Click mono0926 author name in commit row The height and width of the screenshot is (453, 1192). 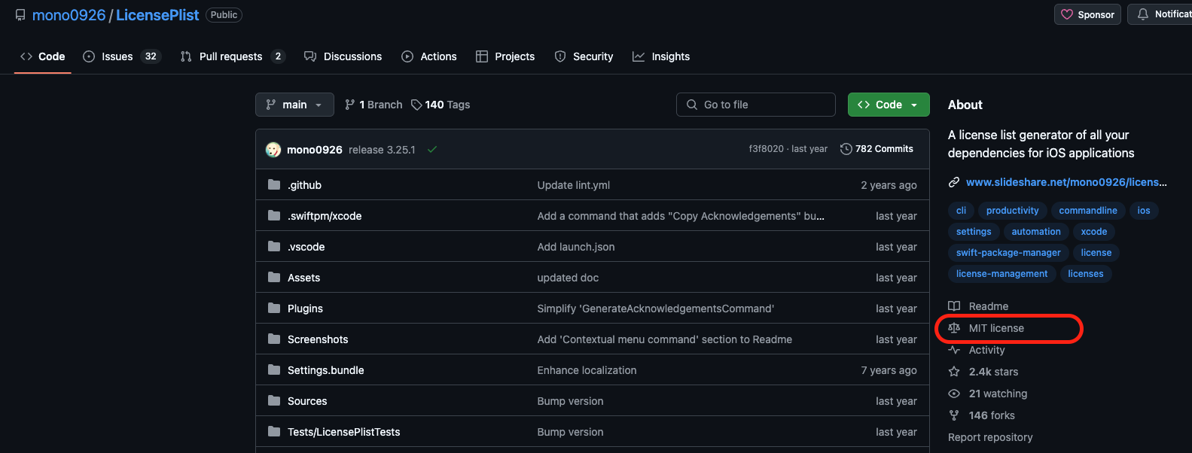coord(315,150)
